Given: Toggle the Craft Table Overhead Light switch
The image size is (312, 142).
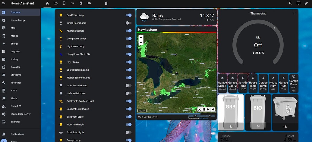Looking at the screenshot, I should click(128, 101).
